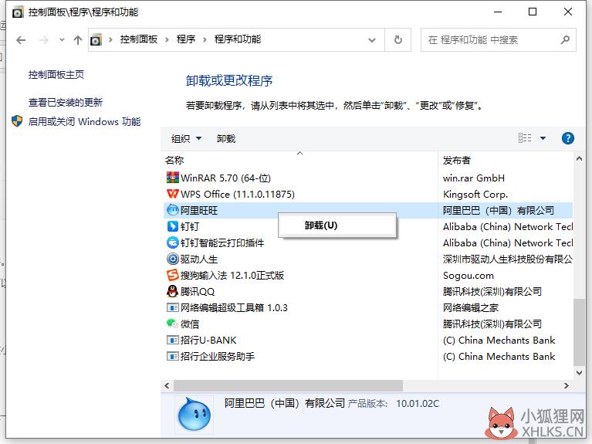Click the scroll up arrow of list
This screenshot has width=592, height=444.
[579, 159]
